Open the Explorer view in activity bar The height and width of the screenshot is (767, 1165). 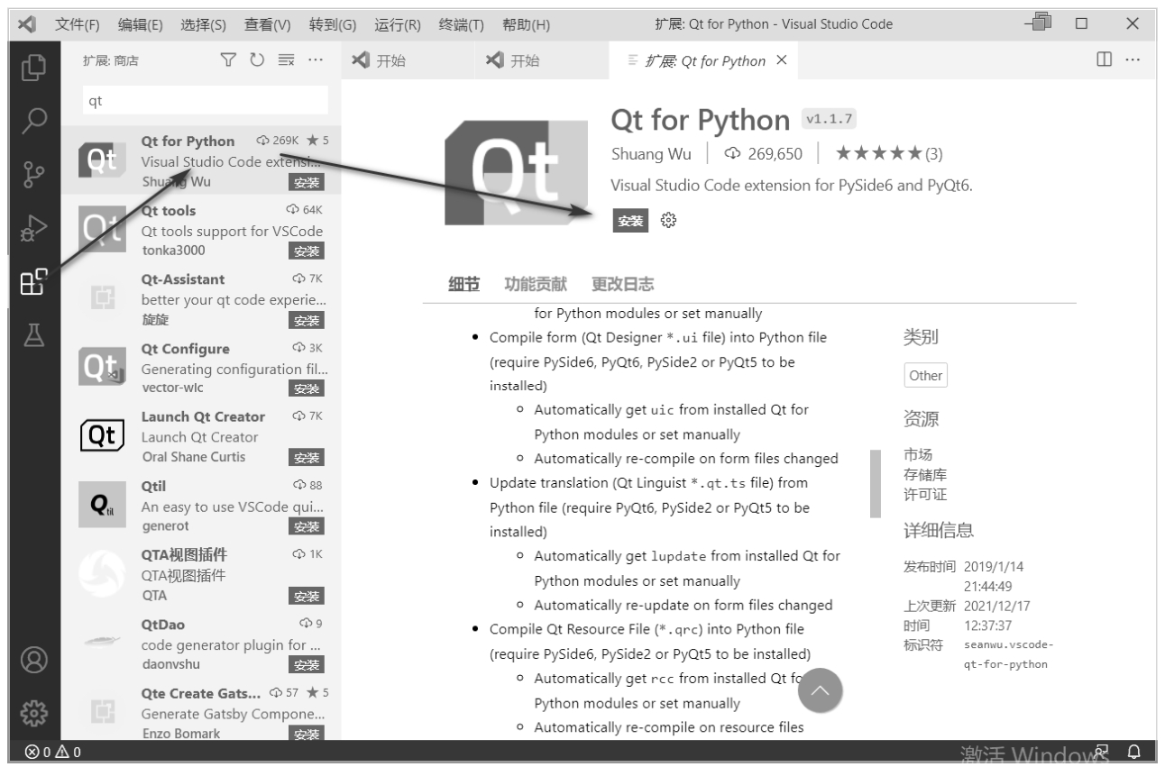tap(34, 68)
